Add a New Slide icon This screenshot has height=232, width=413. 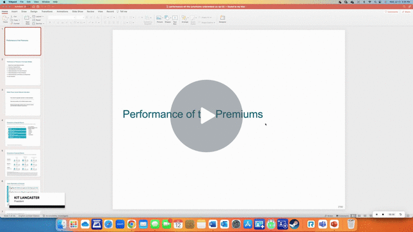point(27,20)
